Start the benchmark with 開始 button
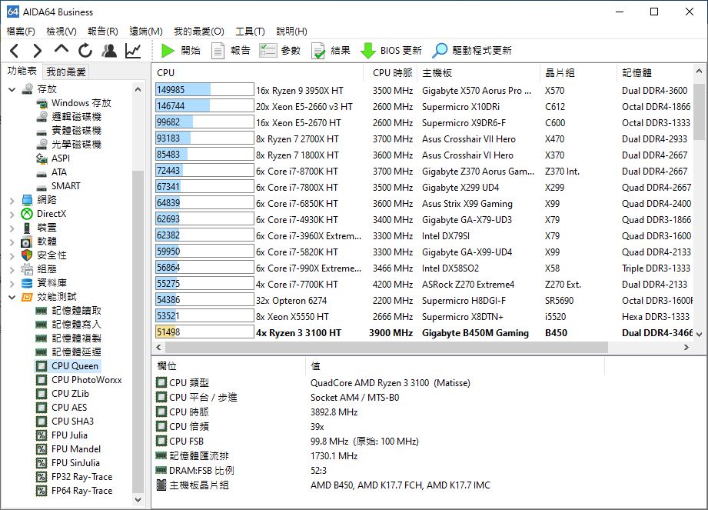Screen dimensions: 708x510 (181, 51)
